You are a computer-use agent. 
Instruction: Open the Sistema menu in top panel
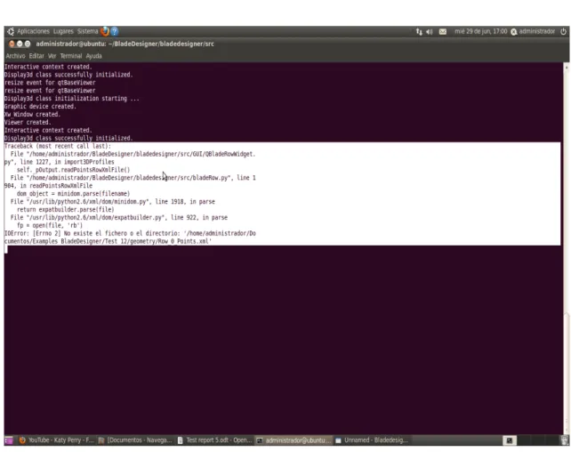pos(87,31)
